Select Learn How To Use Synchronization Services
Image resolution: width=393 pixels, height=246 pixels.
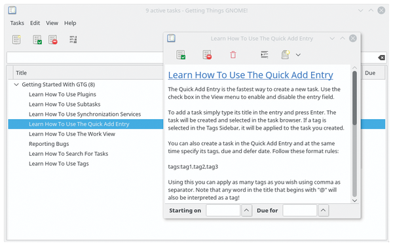pyautogui.click(x=84, y=114)
